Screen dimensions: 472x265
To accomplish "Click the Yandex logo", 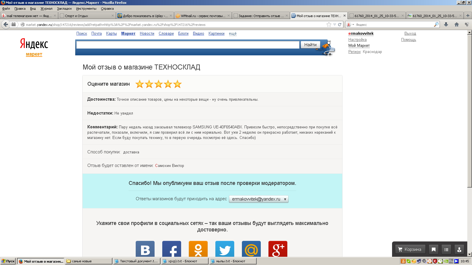I will pos(34,44).
